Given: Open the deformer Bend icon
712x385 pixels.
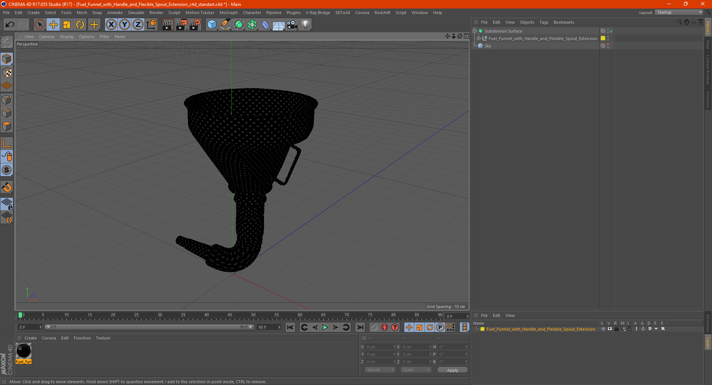Looking at the screenshot, I should point(266,25).
